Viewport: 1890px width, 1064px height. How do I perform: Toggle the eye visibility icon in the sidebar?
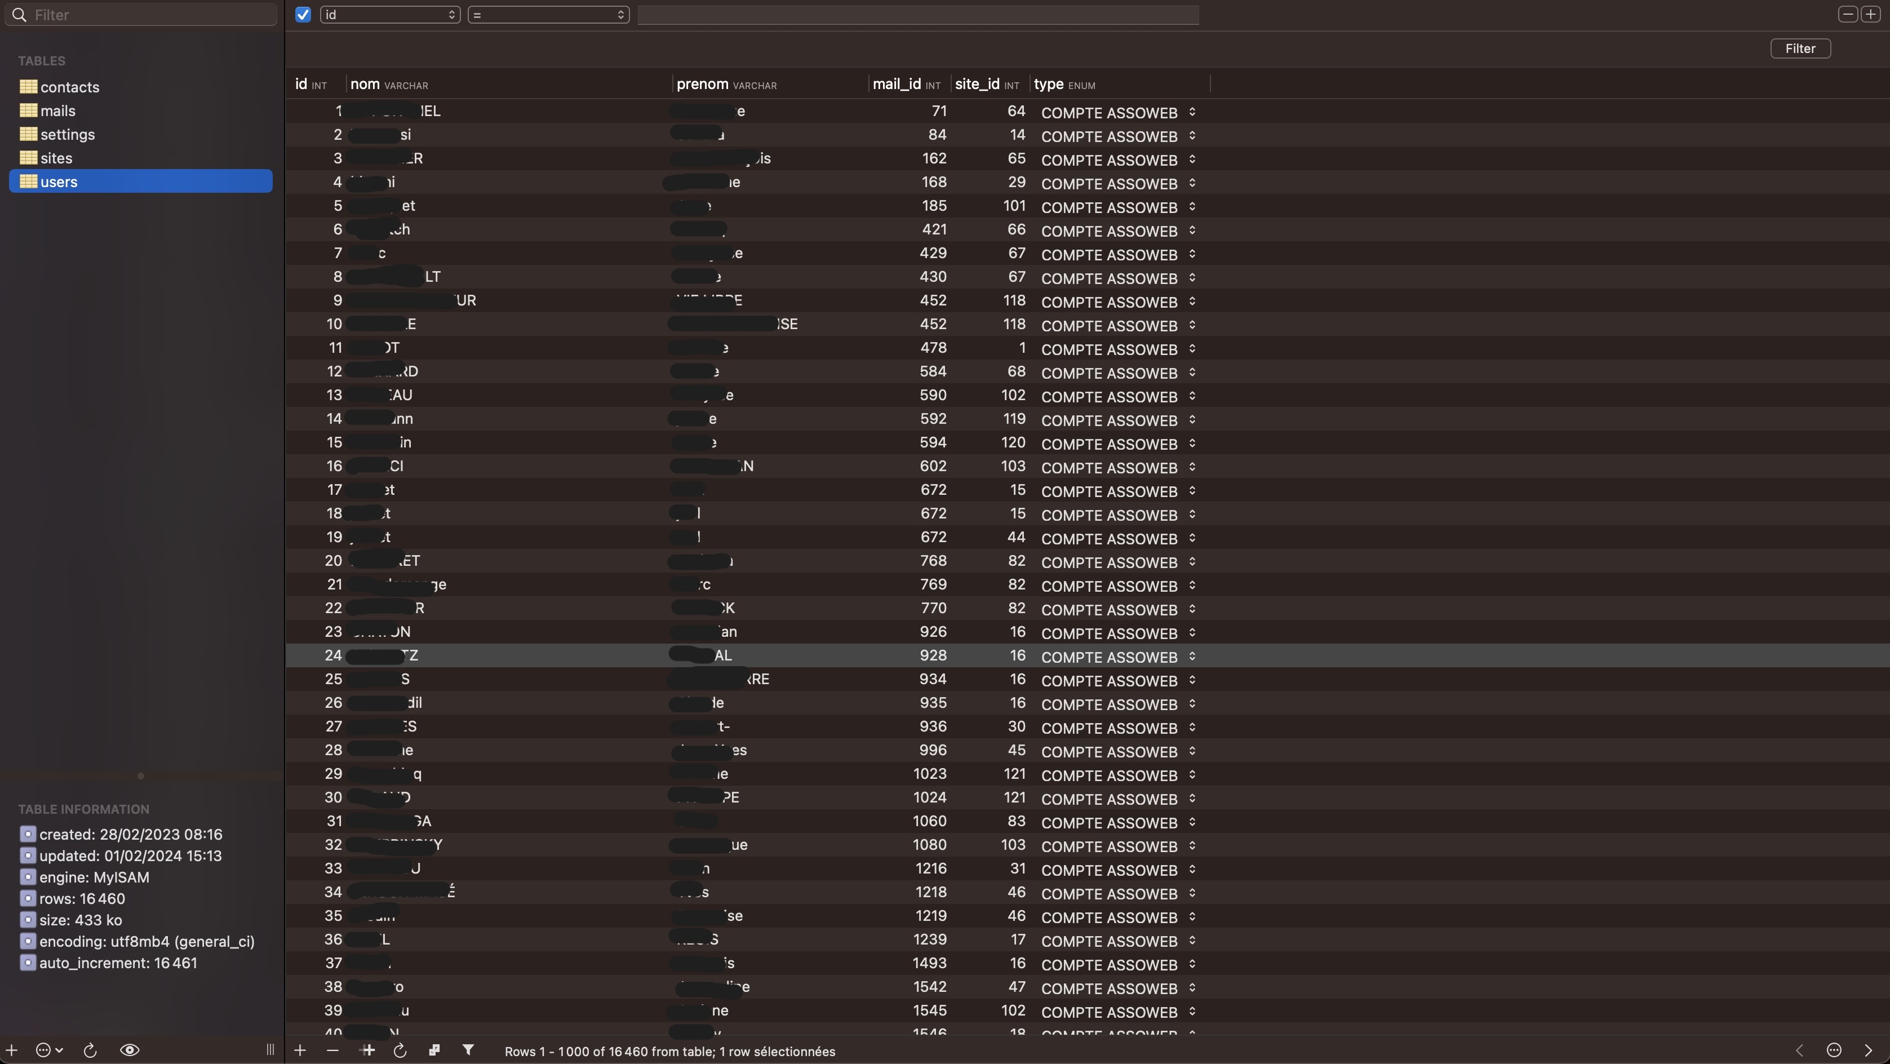pos(130,1050)
